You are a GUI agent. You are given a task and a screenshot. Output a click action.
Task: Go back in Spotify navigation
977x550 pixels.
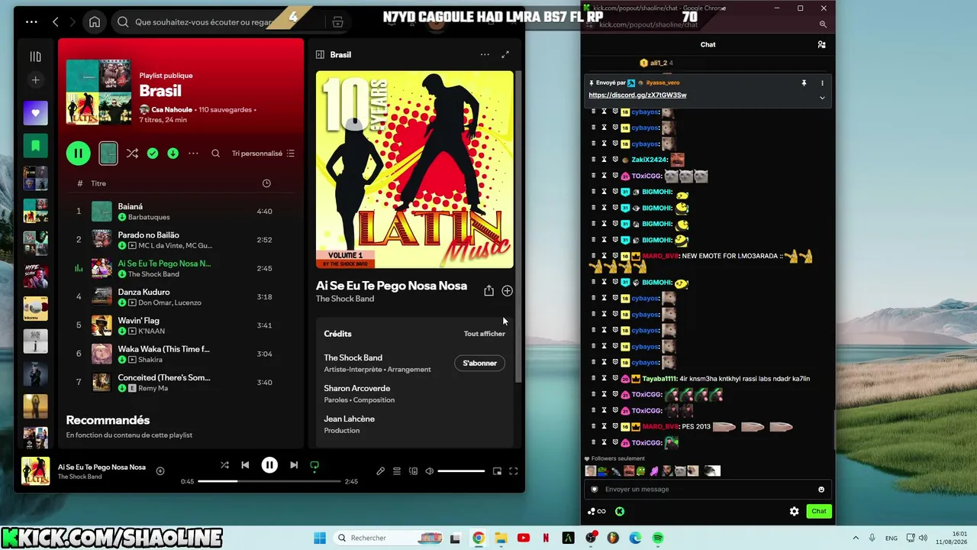click(56, 22)
